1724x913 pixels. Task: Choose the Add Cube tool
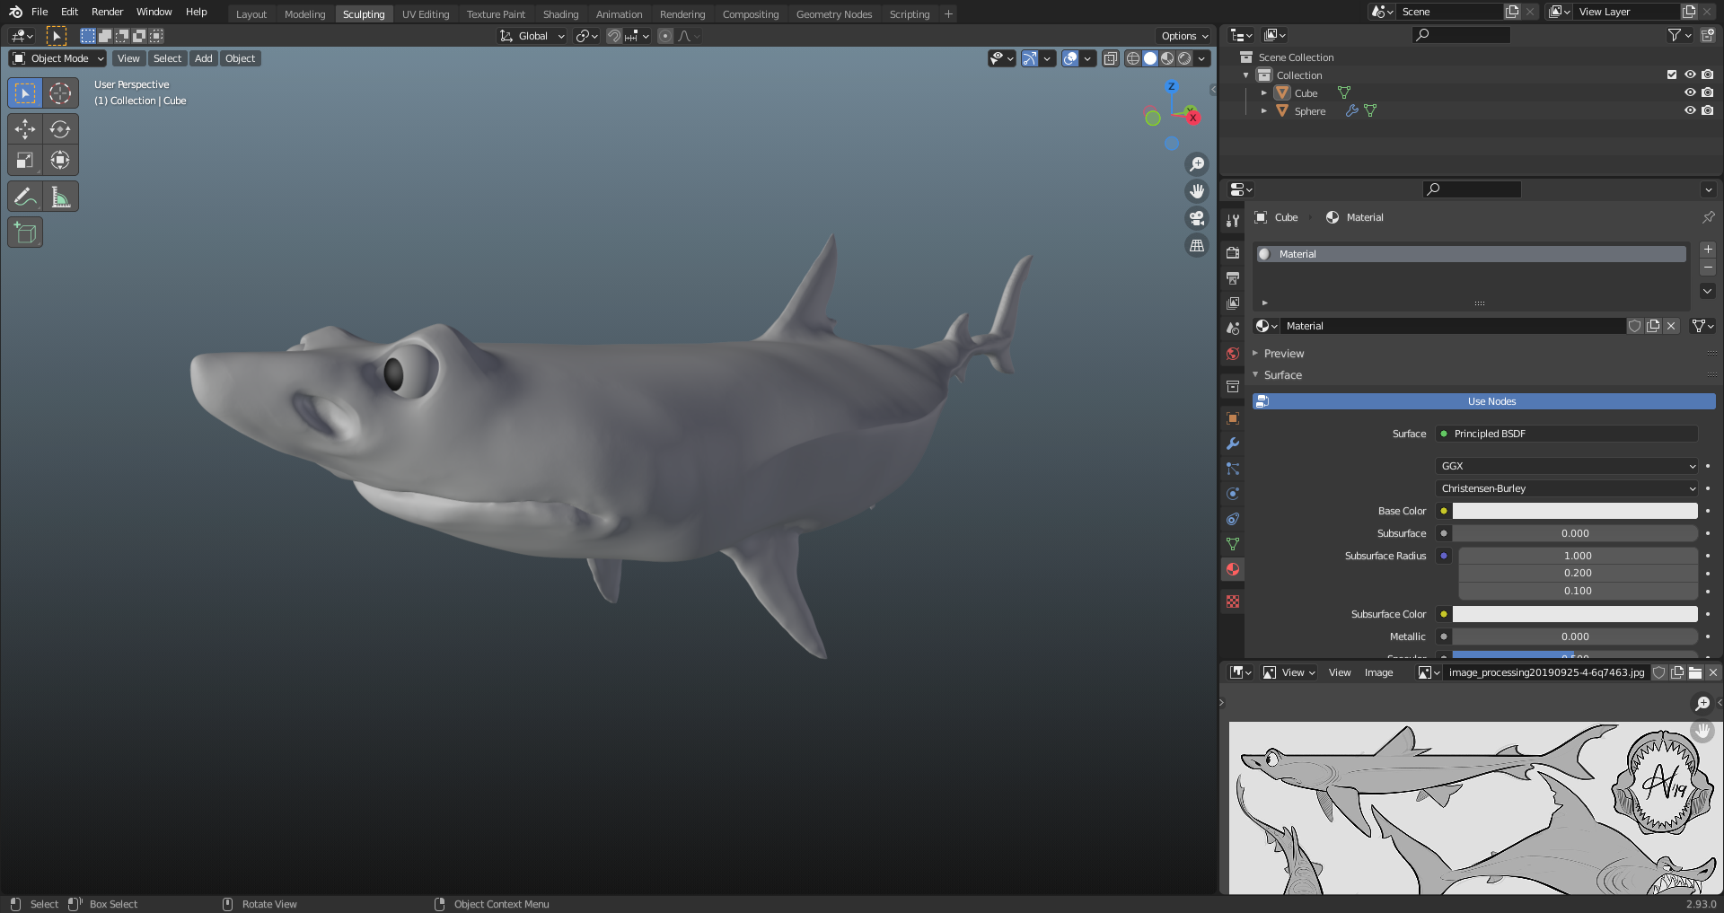coord(25,233)
